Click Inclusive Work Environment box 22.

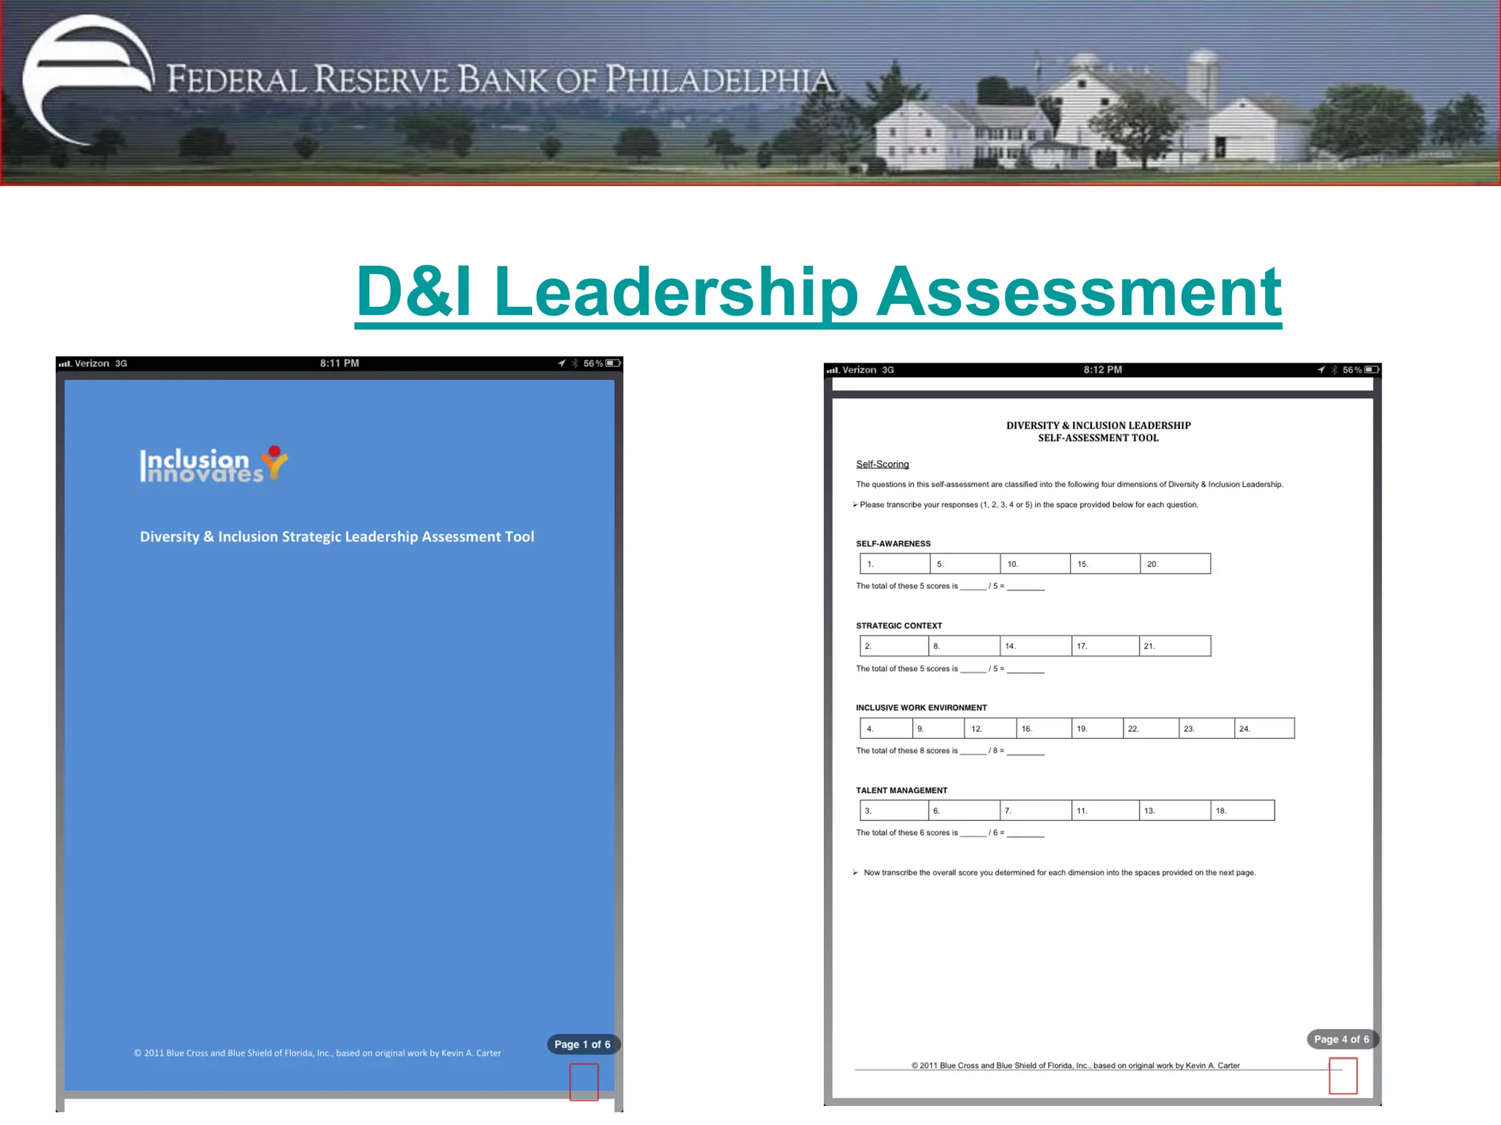coord(1151,729)
